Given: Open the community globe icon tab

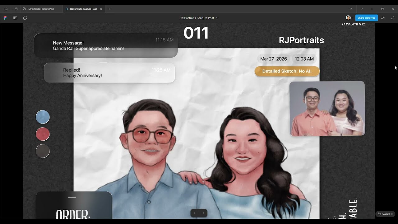Looking at the screenshot, I should pyautogui.click(x=16, y=9).
